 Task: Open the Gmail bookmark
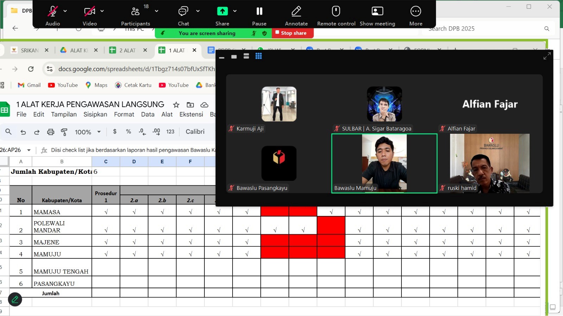[x=30, y=85]
